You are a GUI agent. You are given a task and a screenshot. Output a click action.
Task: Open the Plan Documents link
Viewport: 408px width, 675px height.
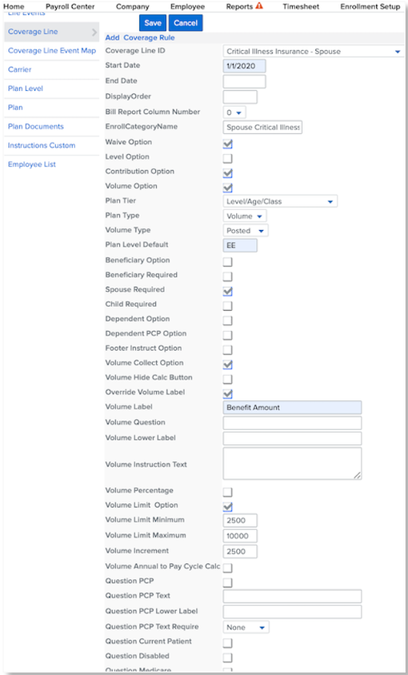pyautogui.click(x=36, y=126)
